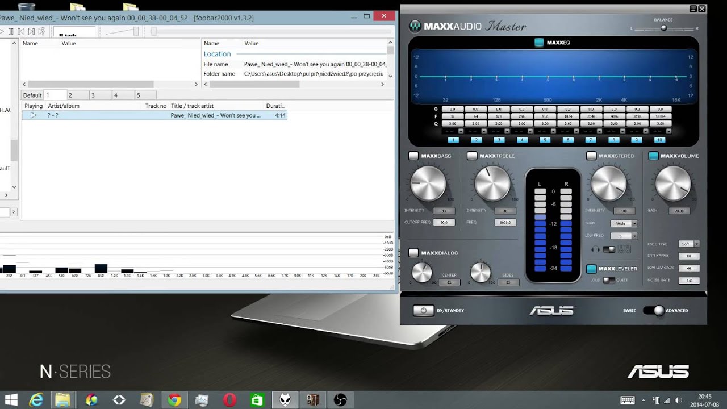This screenshot has width=727, height=409.
Task: Open Windows Store from taskbar
Action: click(257, 400)
